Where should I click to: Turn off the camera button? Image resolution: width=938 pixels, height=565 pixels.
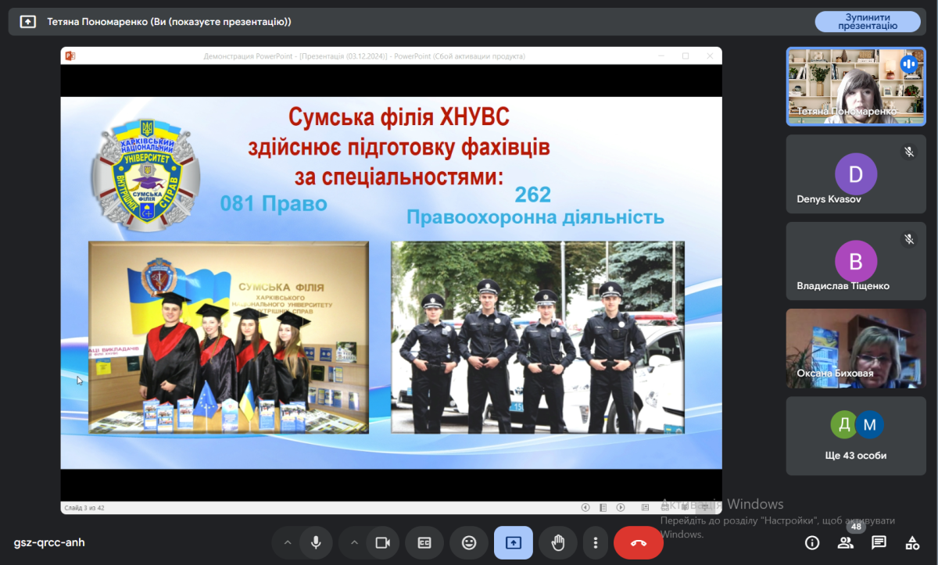tap(382, 543)
